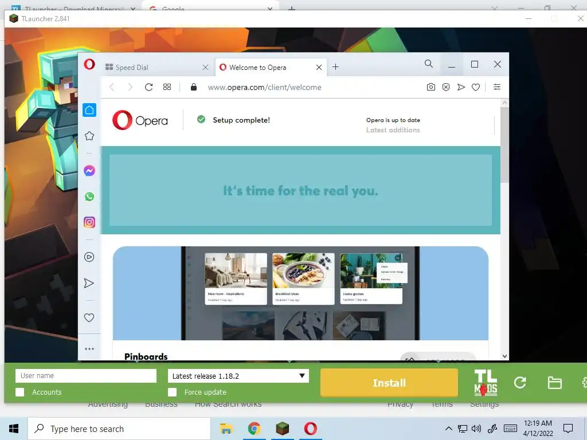The image size is (587, 440).
Task: Click the Opera logo menu button
Action: point(89,64)
